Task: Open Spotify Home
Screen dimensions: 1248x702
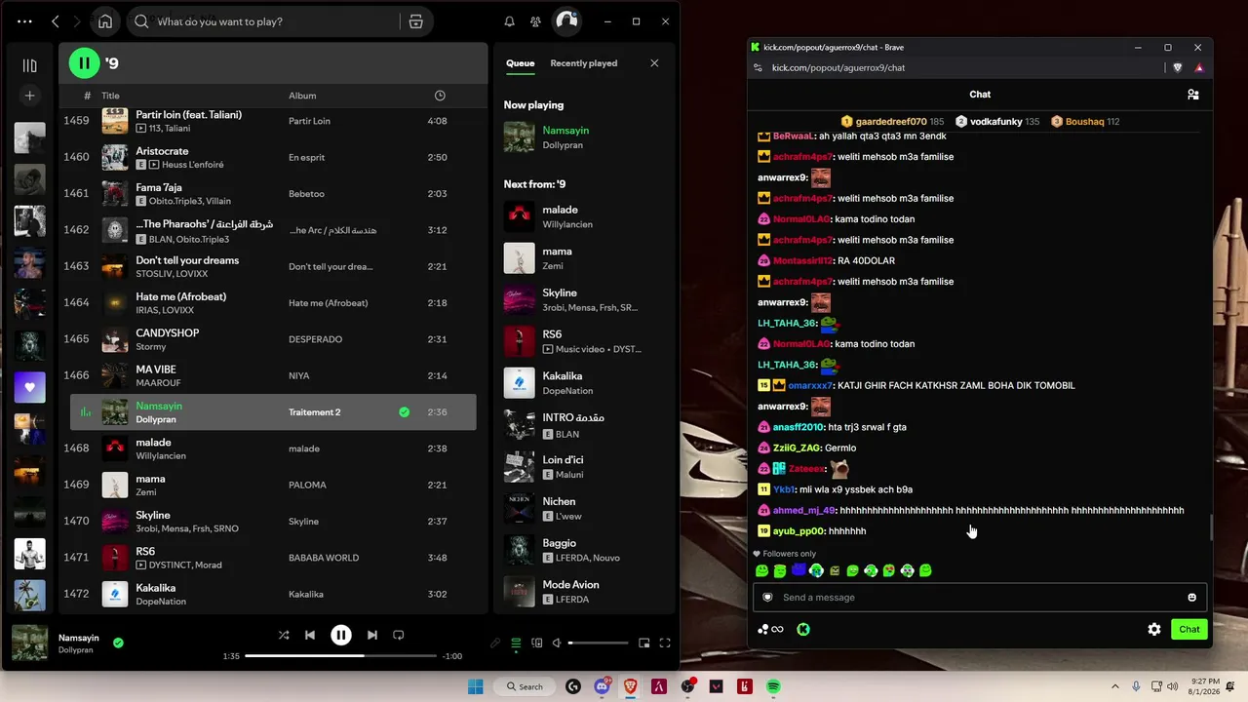Action: (105, 21)
